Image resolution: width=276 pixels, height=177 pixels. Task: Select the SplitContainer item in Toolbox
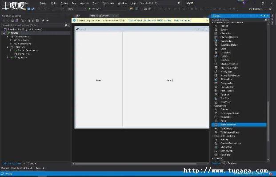tap(239, 125)
